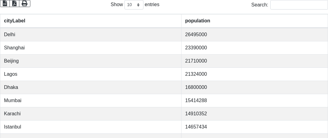Screen dimensions: 328x138
Task: Click population value 23390000
Action: 196,48
